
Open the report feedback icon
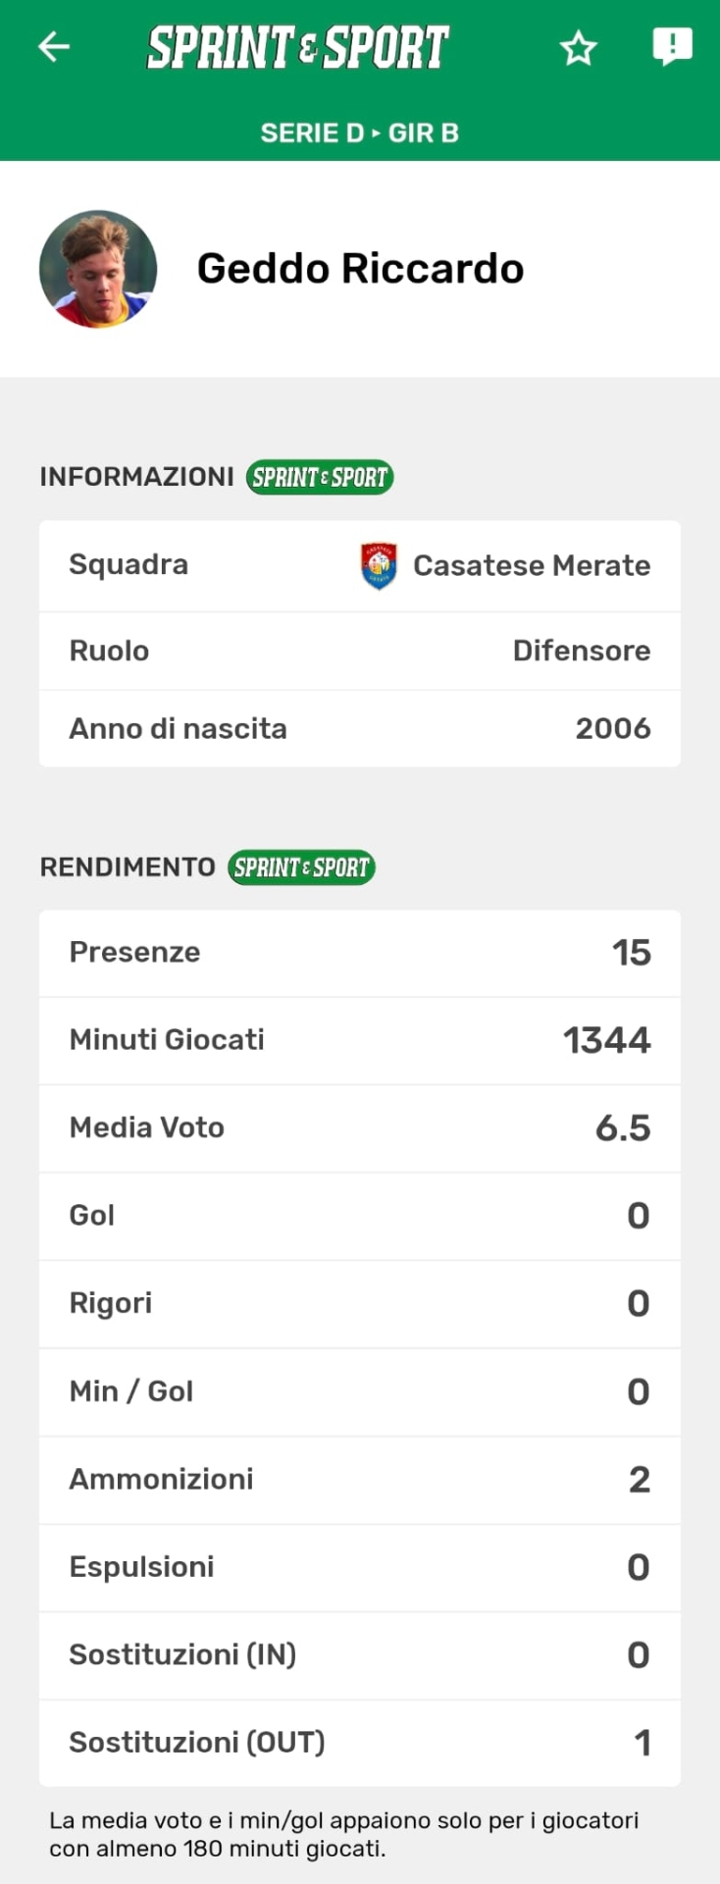672,46
